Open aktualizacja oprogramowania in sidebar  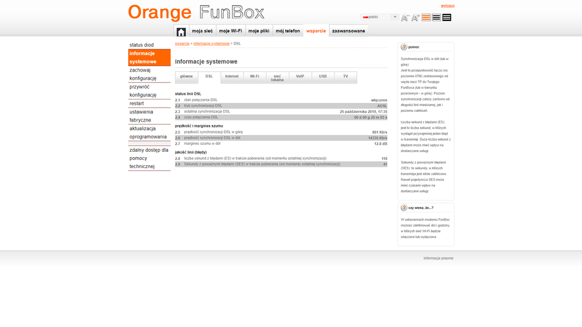click(149, 133)
